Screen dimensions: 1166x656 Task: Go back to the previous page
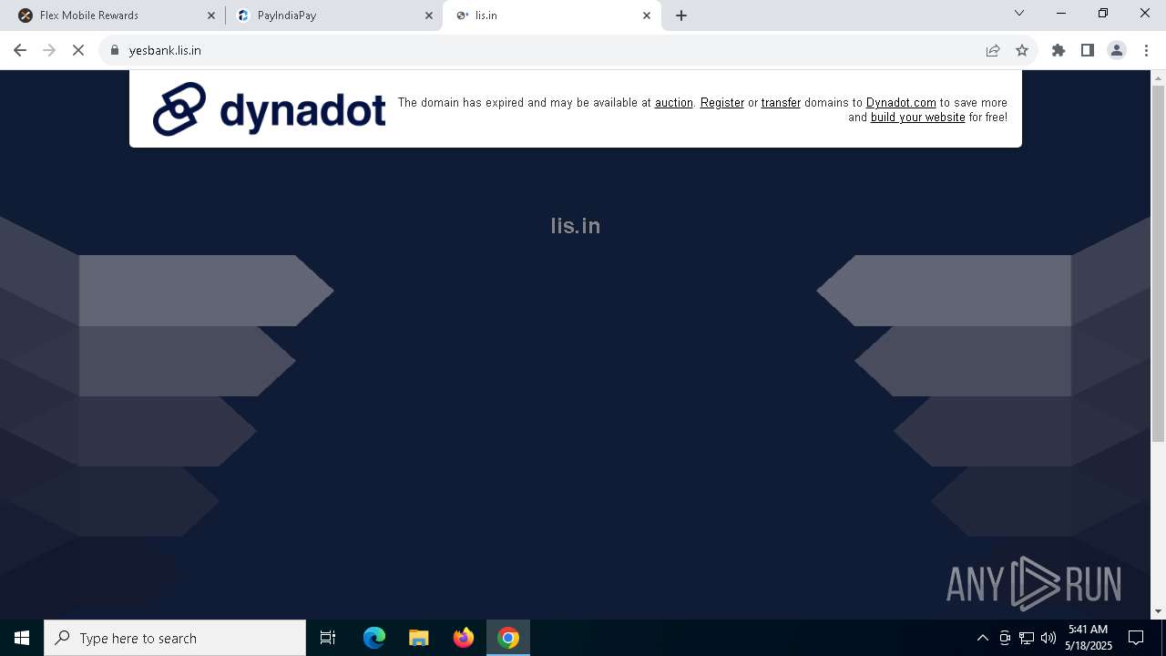(x=20, y=50)
